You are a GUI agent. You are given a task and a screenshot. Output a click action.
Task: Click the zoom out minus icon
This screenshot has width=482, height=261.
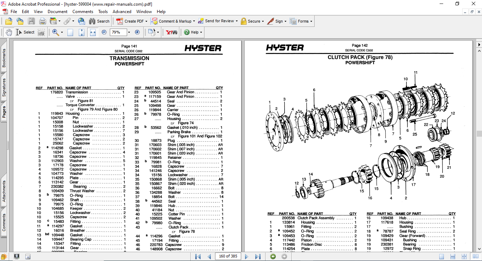point(104,32)
